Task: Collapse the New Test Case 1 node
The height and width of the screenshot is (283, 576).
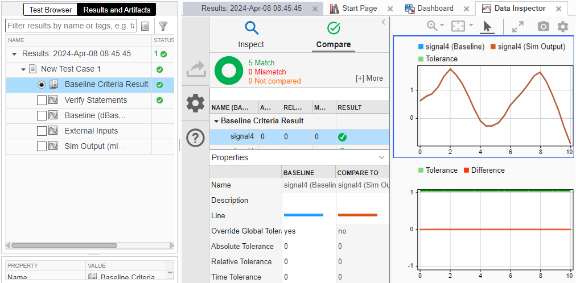Action: tap(23, 69)
